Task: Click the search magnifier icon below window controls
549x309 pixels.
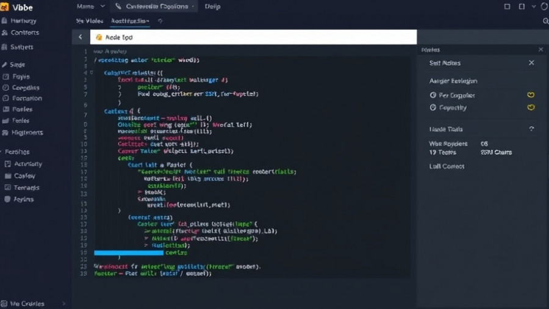Action: 545,21
